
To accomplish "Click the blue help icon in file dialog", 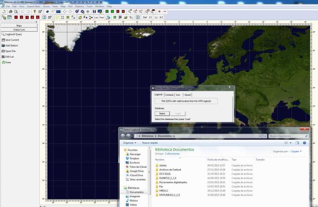I will pos(304,143).
